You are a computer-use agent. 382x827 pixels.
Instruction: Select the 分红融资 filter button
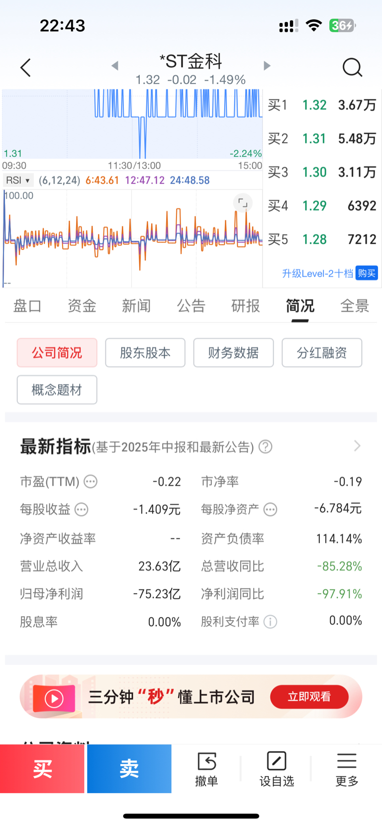coord(322,353)
